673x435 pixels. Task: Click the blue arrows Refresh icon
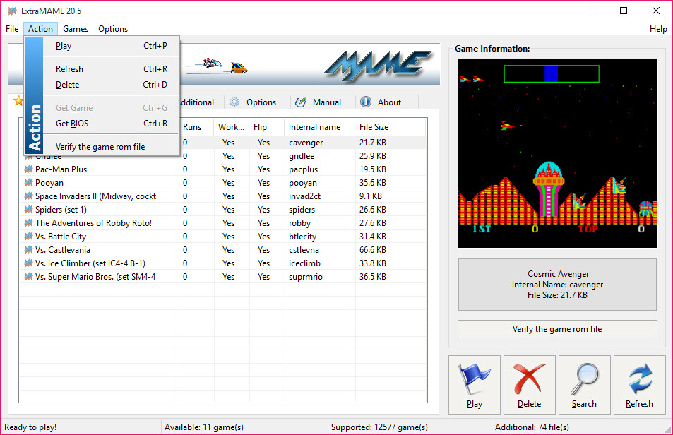pos(640,379)
